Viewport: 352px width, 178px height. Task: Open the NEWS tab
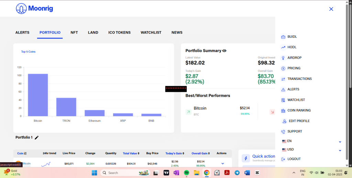(x=177, y=33)
